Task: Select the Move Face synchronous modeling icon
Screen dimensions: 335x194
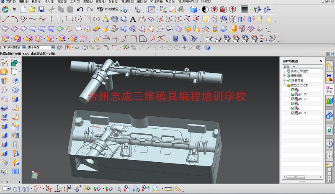Action: (x=5, y=38)
